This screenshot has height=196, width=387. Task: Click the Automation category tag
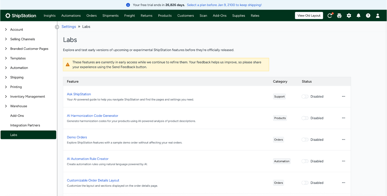[x=282, y=161]
